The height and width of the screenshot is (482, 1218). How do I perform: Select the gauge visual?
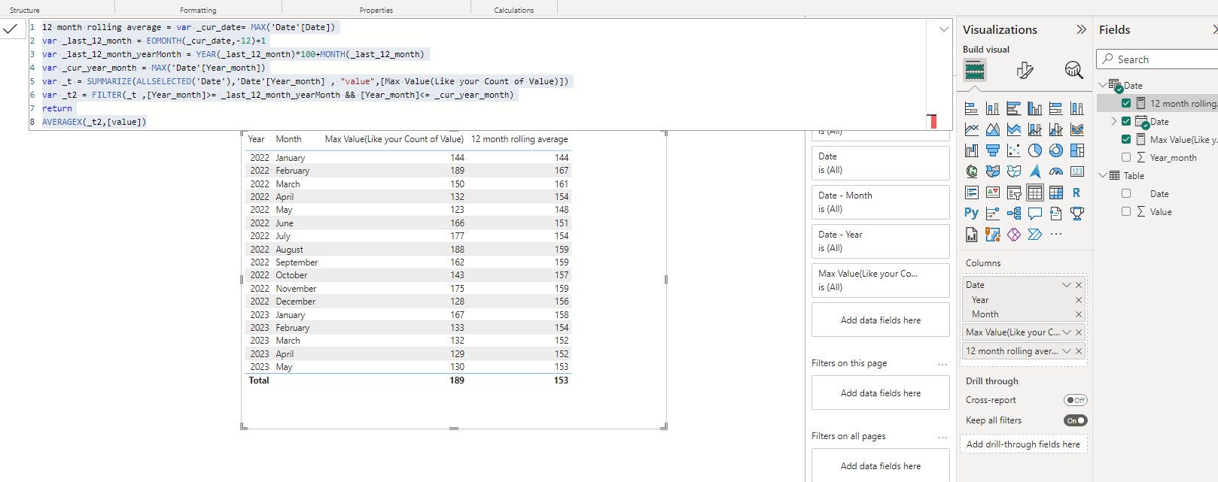(x=1056, y=172)
